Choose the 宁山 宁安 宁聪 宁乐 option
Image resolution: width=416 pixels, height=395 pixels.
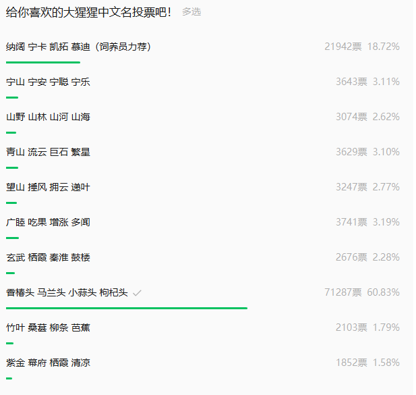(48, 82)
